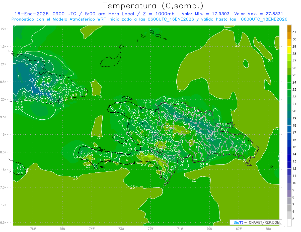Click the color bar segment between 30 and 31
Screen dimensions: 301x232
[x=289, y=36]
